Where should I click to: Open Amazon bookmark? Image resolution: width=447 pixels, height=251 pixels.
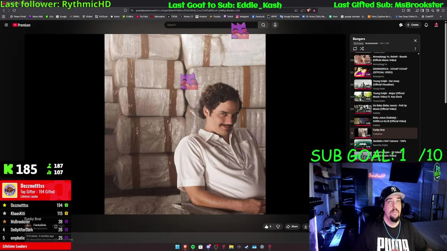(x=201, y=16)
